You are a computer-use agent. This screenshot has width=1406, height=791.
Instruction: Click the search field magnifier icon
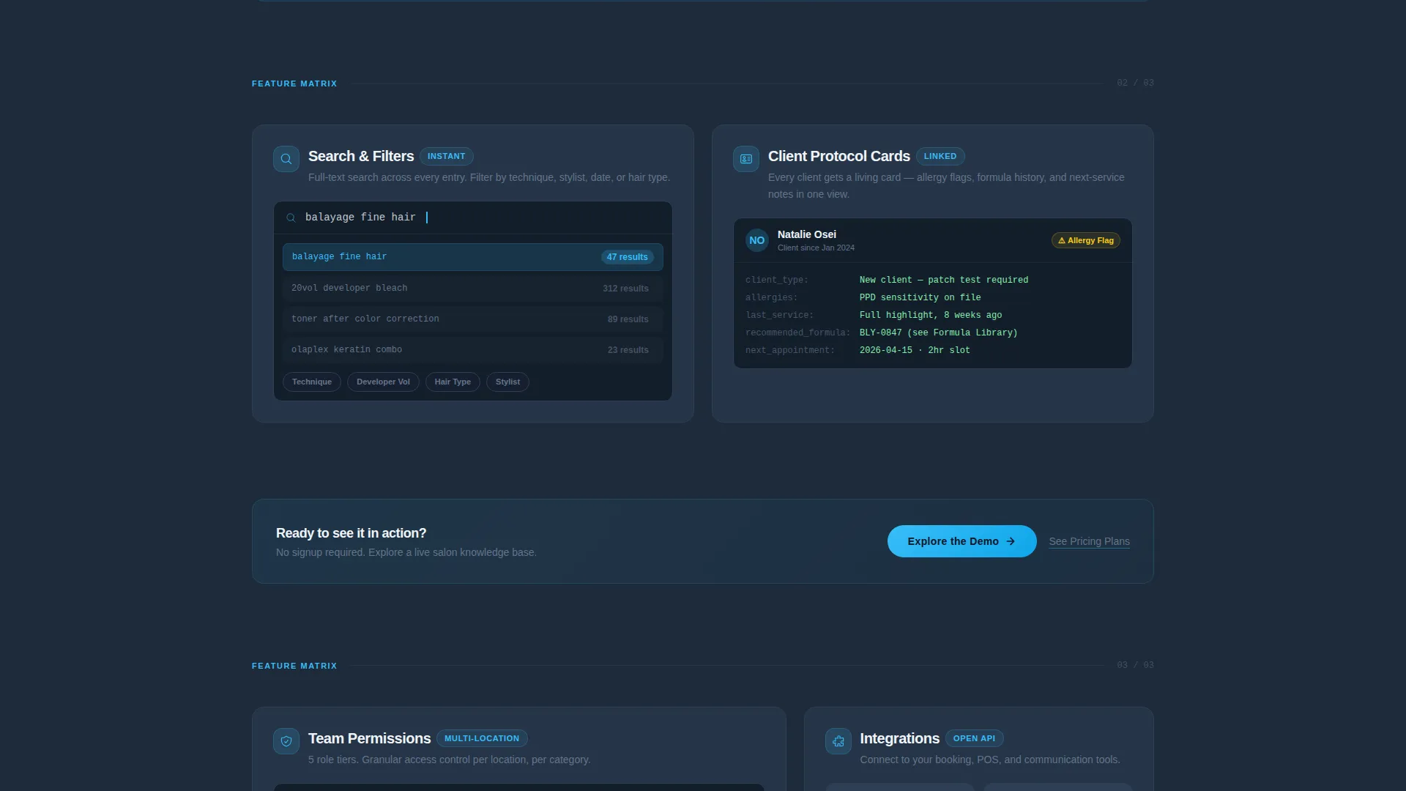tap(291, 218)
